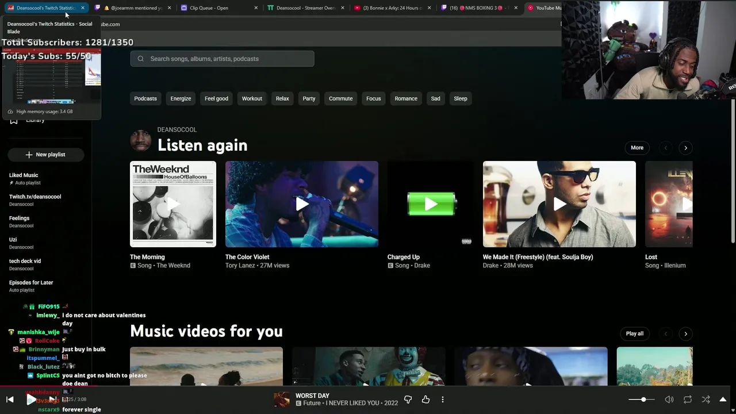Open The Color Violet title link

click(247, 257)
